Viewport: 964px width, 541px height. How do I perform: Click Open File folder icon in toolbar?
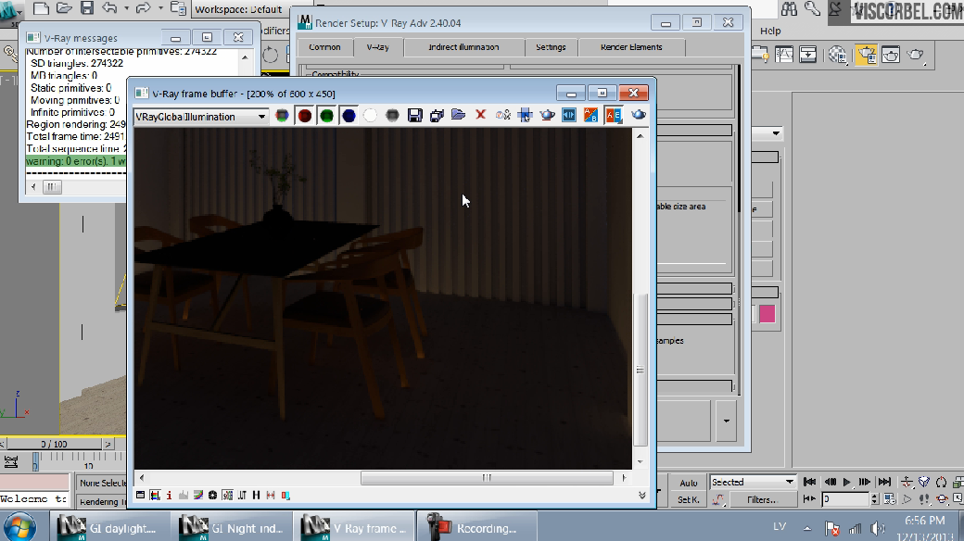click(x=64, y=8)
